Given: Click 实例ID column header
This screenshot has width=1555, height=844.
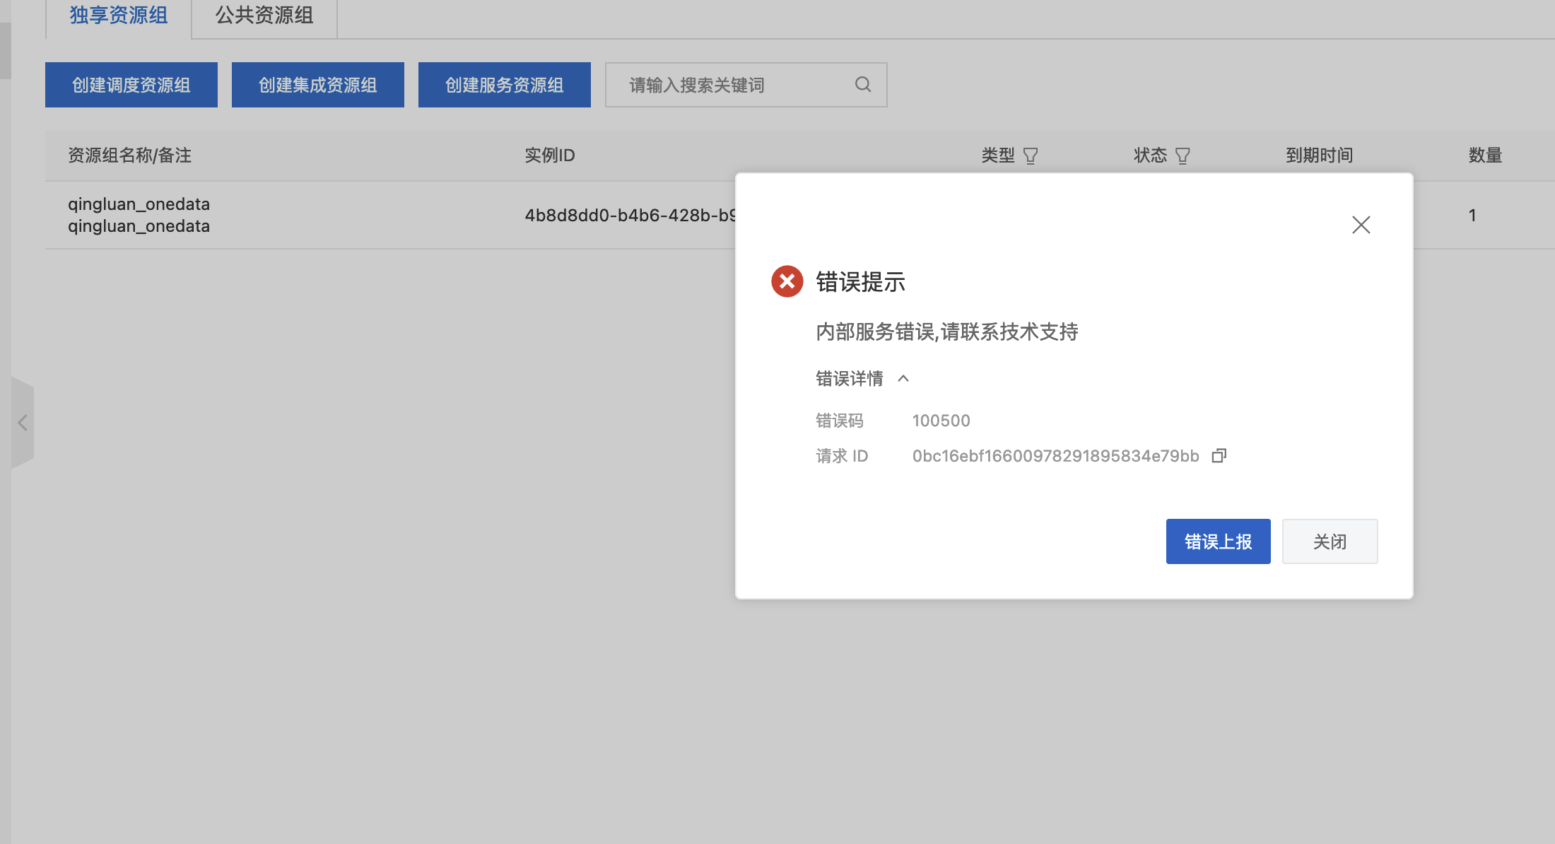Looking at the screenshot, I should point(550,156).
